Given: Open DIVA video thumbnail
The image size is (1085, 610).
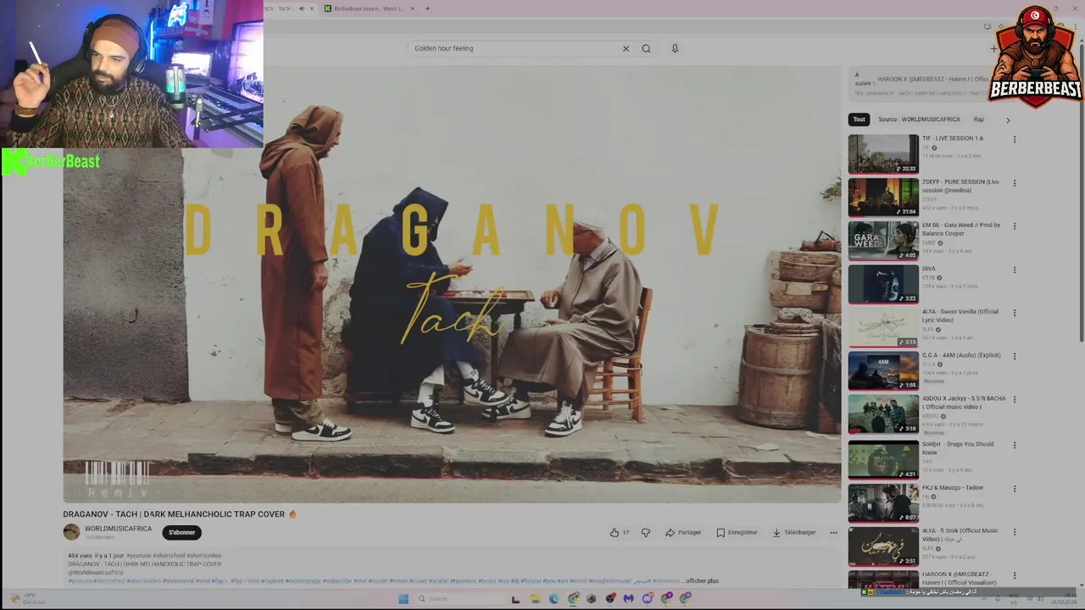Looking at the screenshot, I should [x=883, y=284].
